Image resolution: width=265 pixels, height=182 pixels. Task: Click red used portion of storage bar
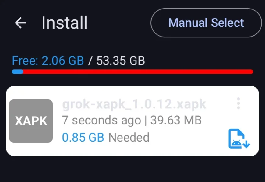click(x=138, y=72)
